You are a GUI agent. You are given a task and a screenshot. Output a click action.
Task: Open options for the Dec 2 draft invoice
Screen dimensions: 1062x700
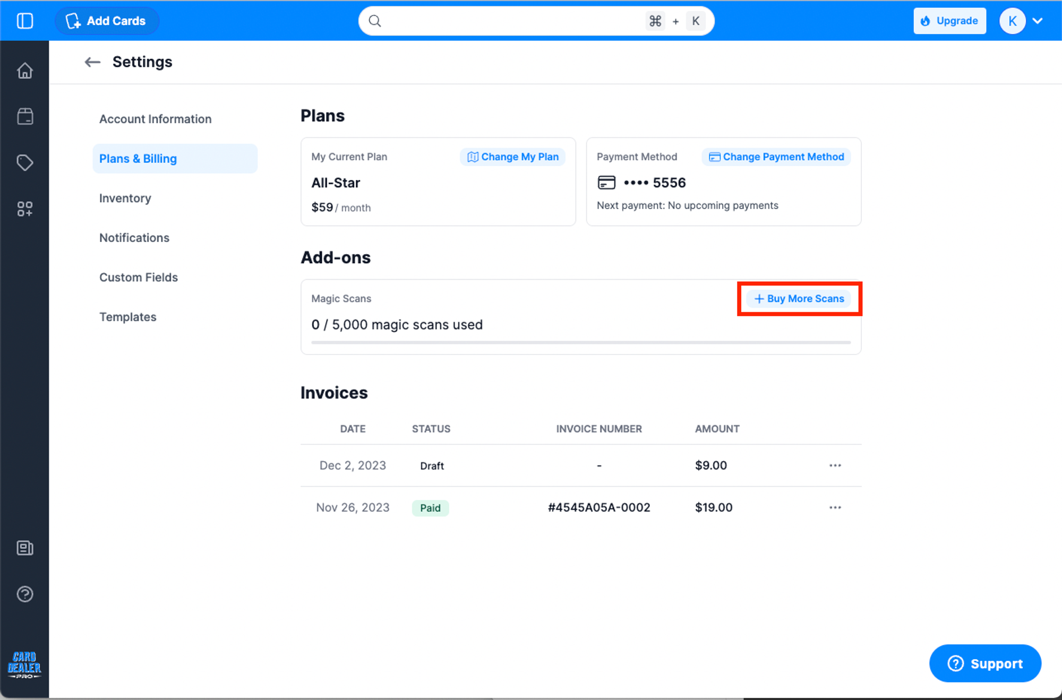[x=835, y=465]
